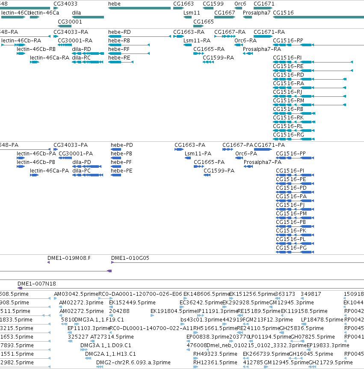This screenshot has height=369, width=364.
Task: Open EST RH49323.5prime
Action: (215, 354)
